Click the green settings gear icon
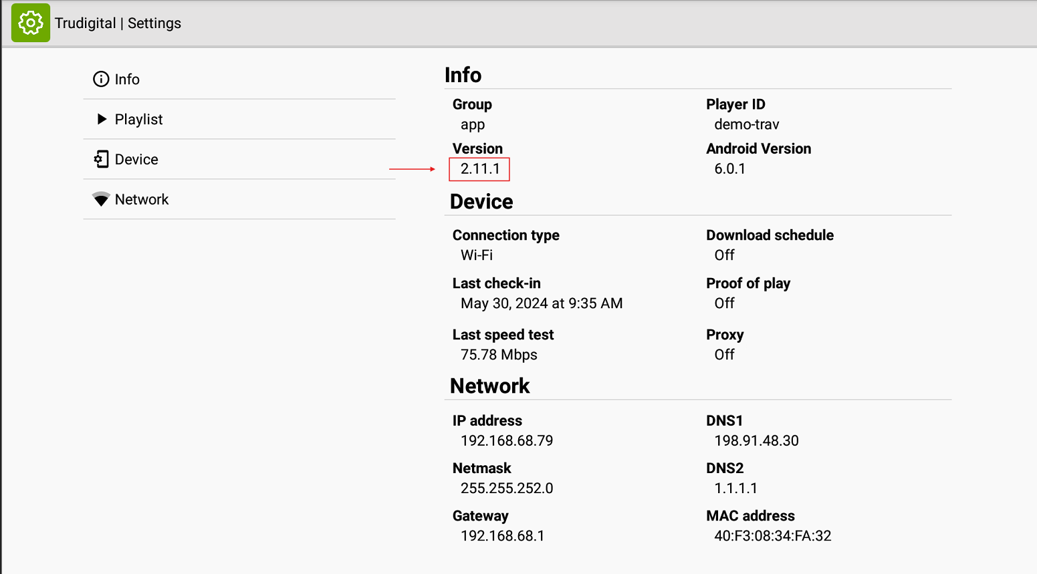Viewport: 1037px width, 574px height. [31, 23]
